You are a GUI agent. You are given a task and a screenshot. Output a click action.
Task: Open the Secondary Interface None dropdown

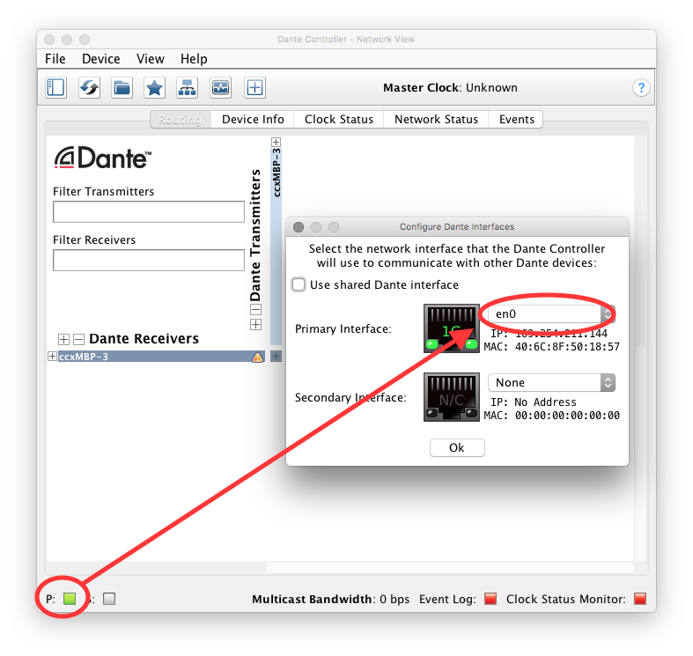[551, 382]
